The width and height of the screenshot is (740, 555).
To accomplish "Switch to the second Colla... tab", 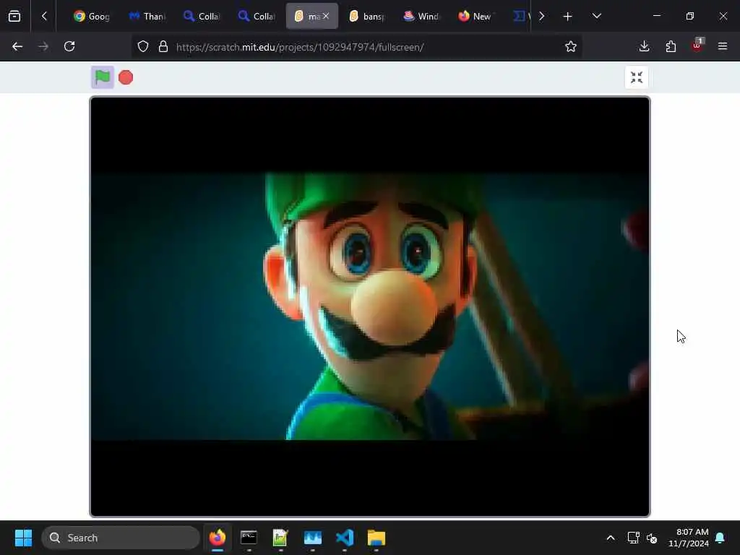I will tap(257, 16).
